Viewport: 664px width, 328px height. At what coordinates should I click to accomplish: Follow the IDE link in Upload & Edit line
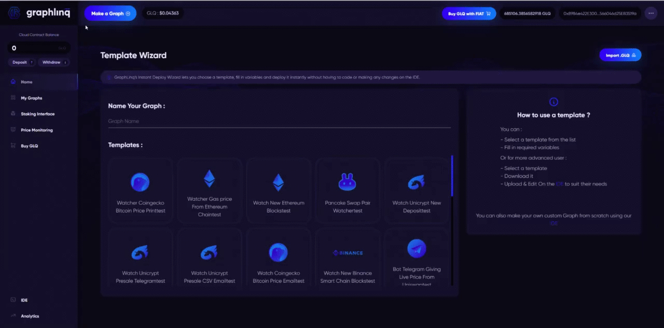click(x=559, y=184)
